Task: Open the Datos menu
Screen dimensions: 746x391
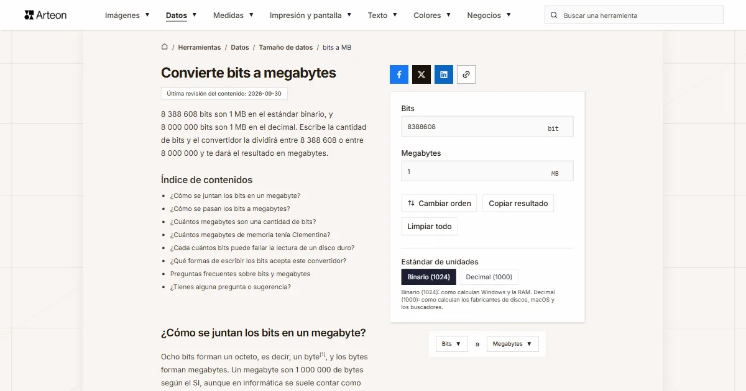Action: [x=182, y=16]
